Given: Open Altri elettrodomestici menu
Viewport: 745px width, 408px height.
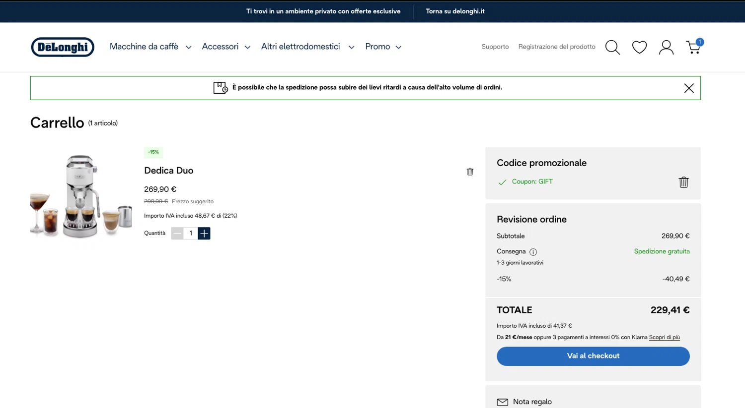Looking at the screenshot, I should [300, 47].
